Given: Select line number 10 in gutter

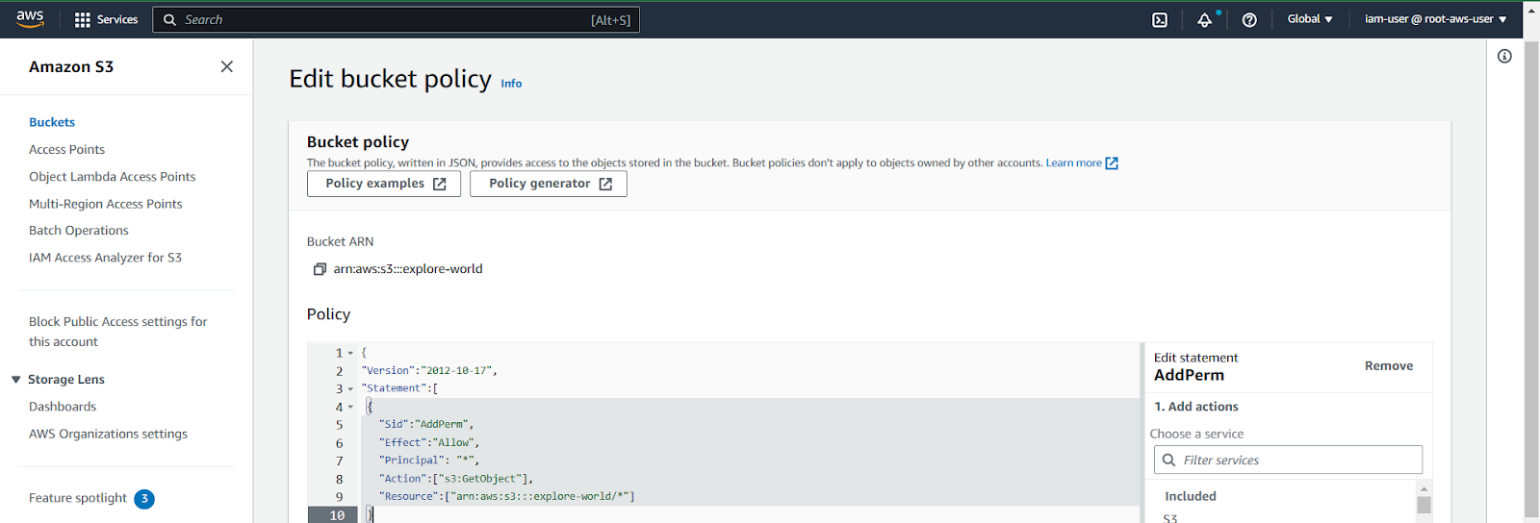Looking at the screenshot, I should pyautogui.click(x=337, y=515).
